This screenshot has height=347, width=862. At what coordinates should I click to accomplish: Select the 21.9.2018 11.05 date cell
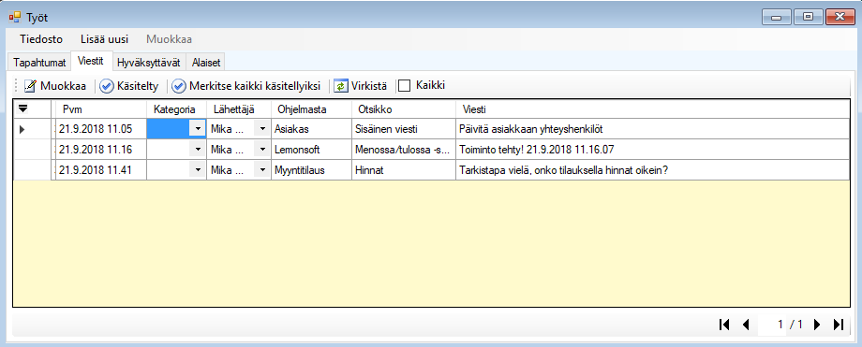[x=101, y=129]
